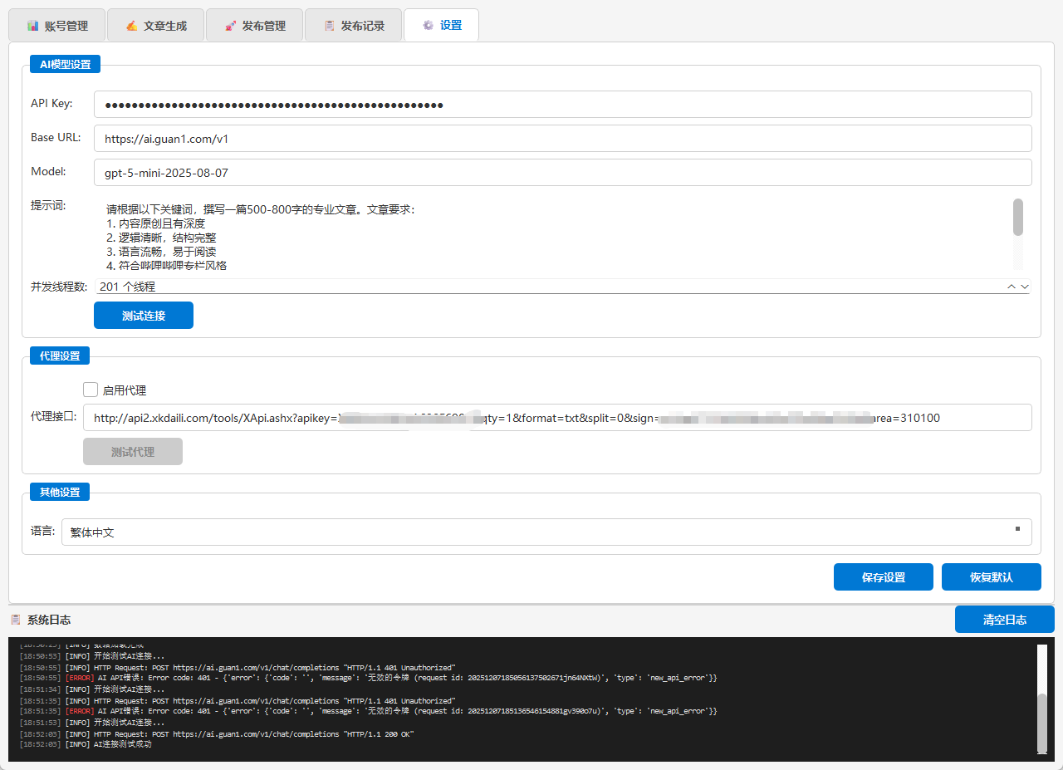Open the 语言 dropdown showing 繁体中文
Image resolution: width=1063 pixels, height=770 pixels.
546,532
